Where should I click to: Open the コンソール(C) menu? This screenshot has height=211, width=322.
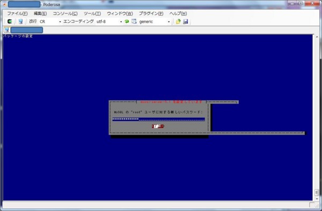click(x=65, y=13)
